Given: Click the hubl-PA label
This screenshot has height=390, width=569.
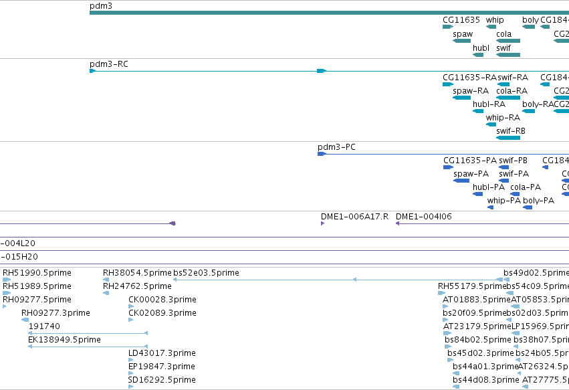Looking at the screenshot, I should 489,187.
